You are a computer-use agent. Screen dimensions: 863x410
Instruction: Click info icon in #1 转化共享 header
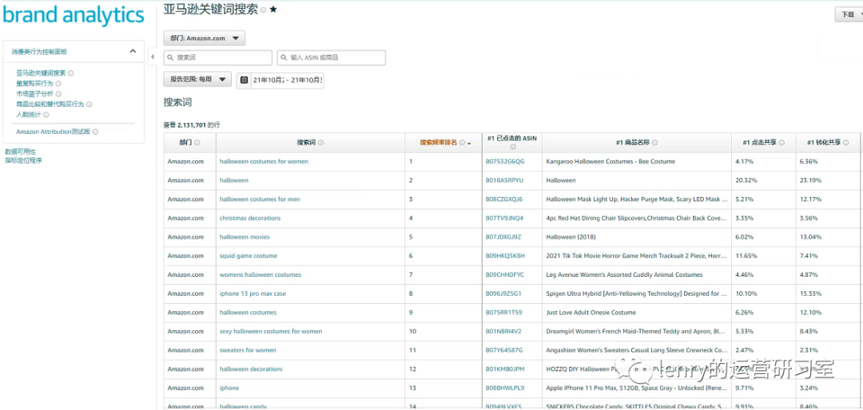click(x=846, y=142)
